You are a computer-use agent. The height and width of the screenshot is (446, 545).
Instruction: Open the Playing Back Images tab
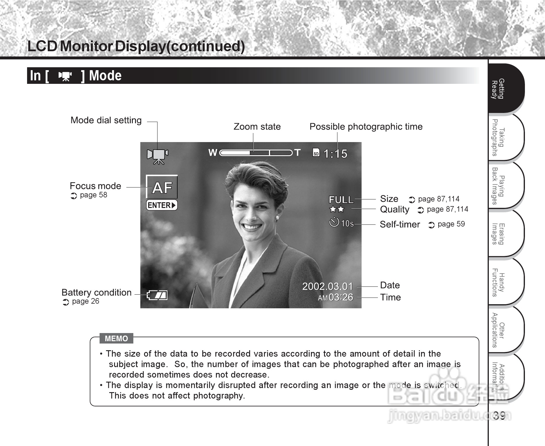coord(506,186)
